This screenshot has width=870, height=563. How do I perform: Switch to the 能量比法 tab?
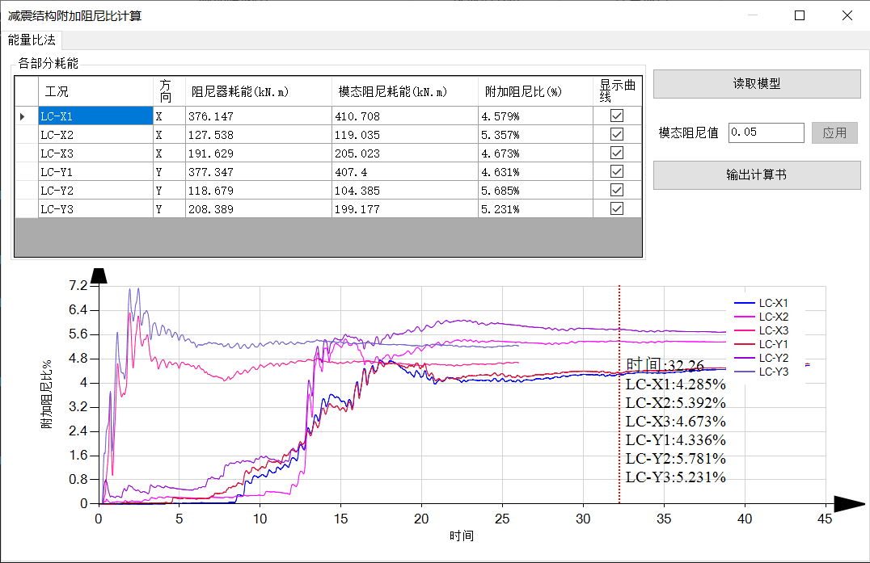[x=32, y=40]
